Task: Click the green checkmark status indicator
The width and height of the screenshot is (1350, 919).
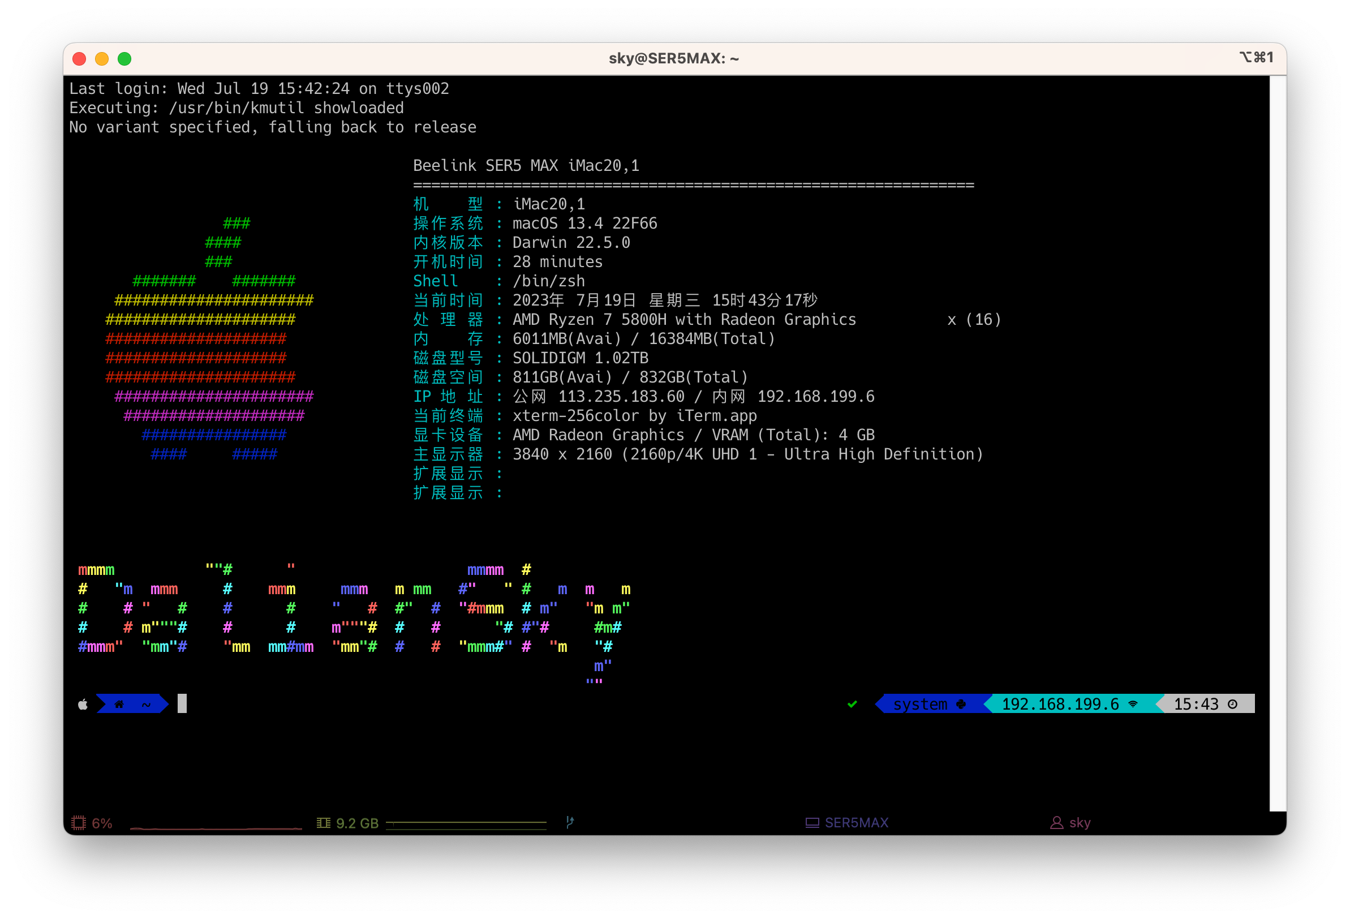Action: (x=852, y=704)
